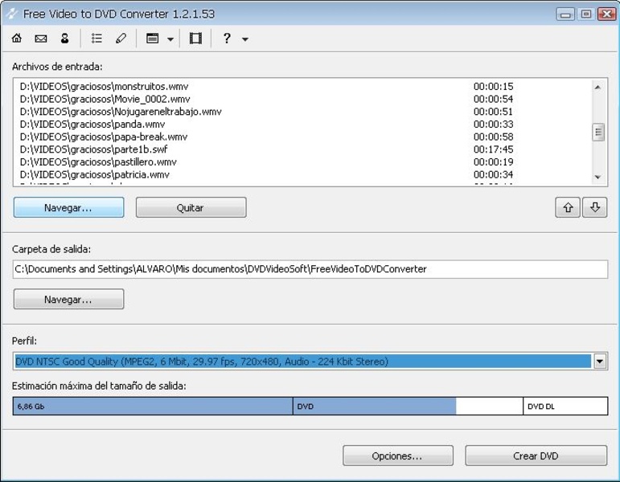The width and height of the screenshot is (620, 482).
Task: Click the person icon in toolbar
Action: coord(64,39)
